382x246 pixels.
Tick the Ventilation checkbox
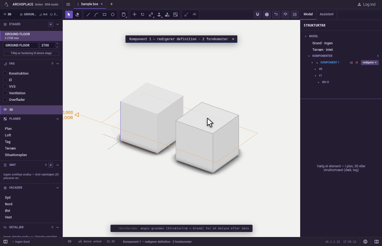pyautogui.click(x=5, y=93)
